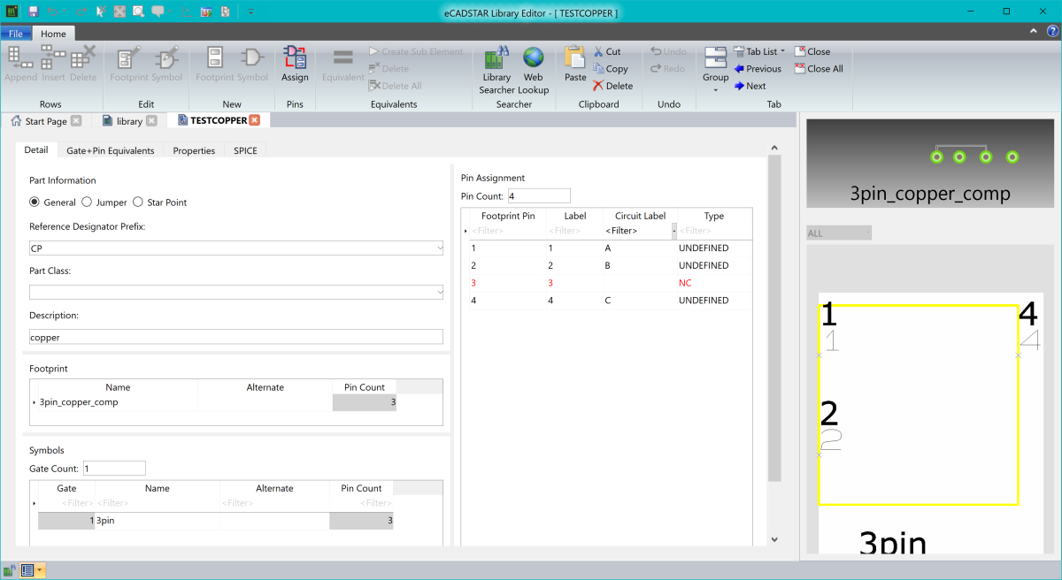Click the Save icon in quick access toolbar

click(x=33, y=11)
